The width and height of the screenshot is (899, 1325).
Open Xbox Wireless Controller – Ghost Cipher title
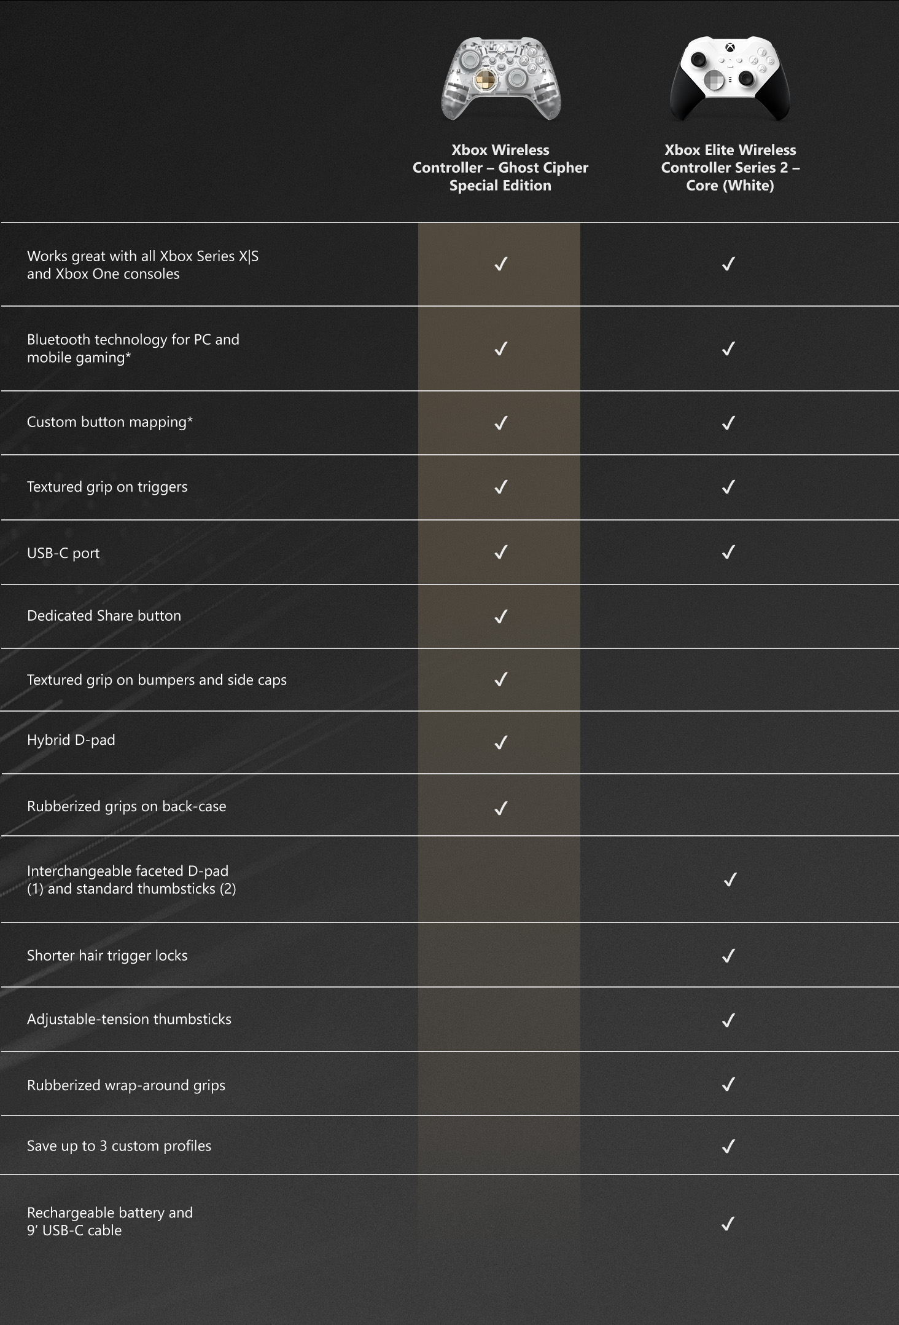click(500, 168)
